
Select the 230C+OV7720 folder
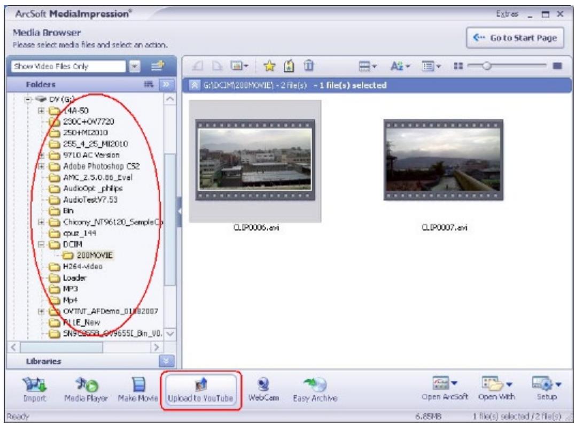(82, 121)
